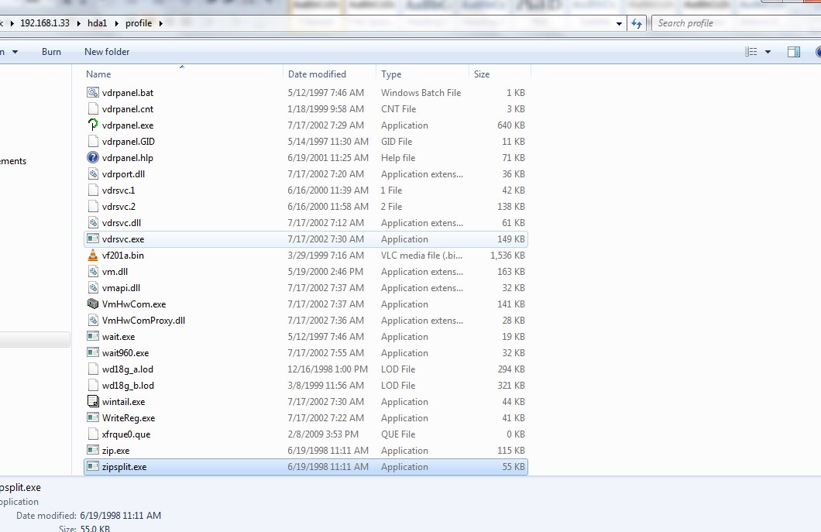Expand the address bar history dropdown

pos(619,23)
